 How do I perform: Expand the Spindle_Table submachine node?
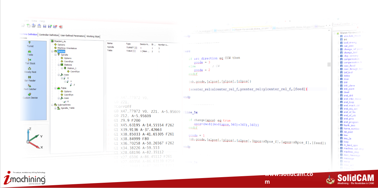tap(55, 108)
